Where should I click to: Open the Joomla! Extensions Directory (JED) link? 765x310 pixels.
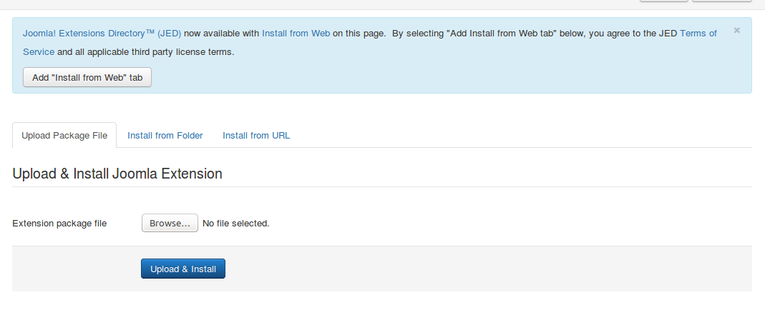102,33
